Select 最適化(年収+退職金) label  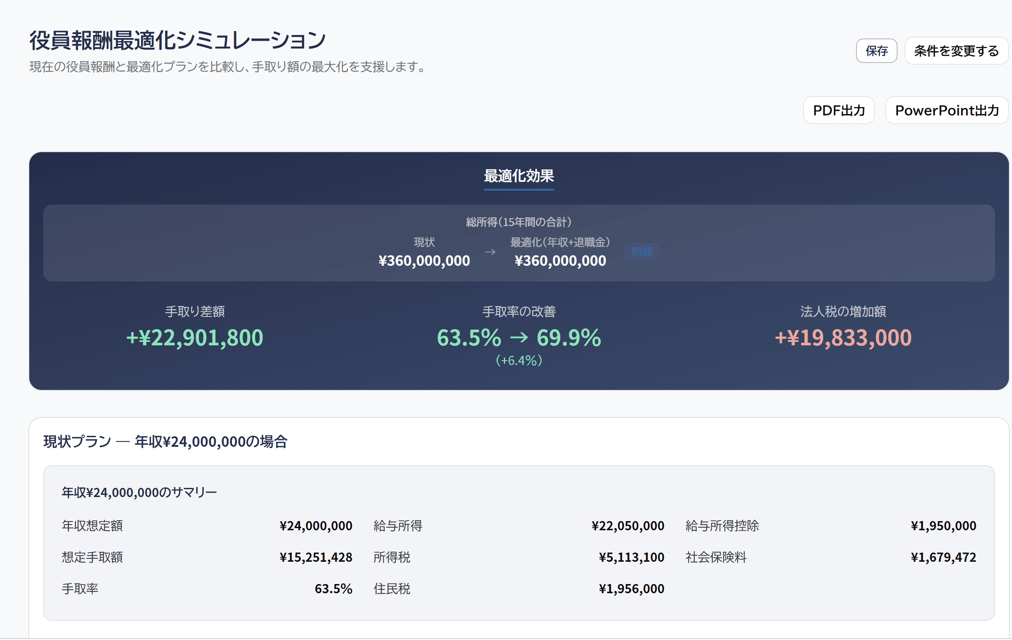(x=560, y=242)
